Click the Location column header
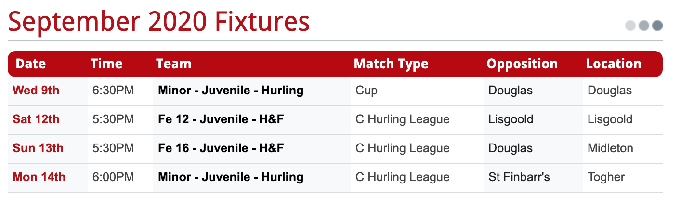The width and height of the screenshot is (681, 209). [x=614, y=64]
